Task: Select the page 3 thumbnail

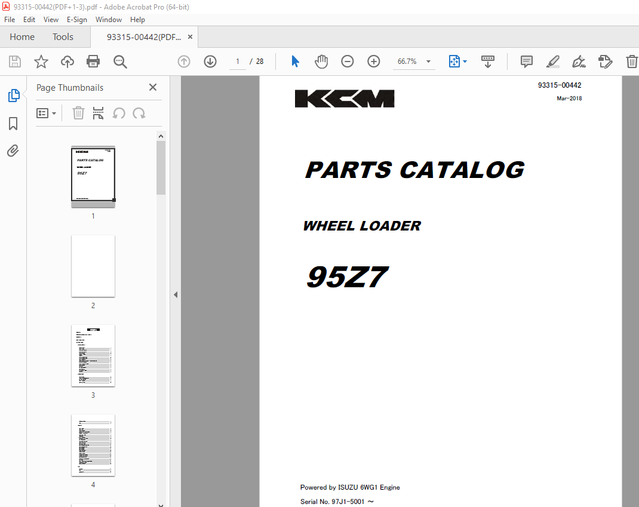Action: pos(93,356)
